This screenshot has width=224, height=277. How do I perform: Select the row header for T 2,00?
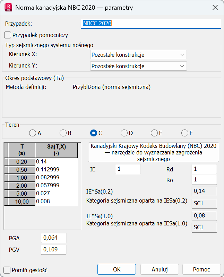[x=21, y=186]
